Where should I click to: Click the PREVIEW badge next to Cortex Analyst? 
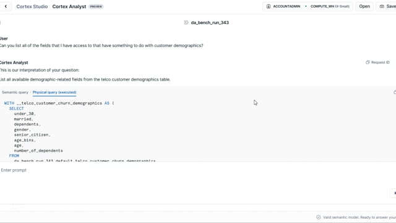[x=96, y=7]
